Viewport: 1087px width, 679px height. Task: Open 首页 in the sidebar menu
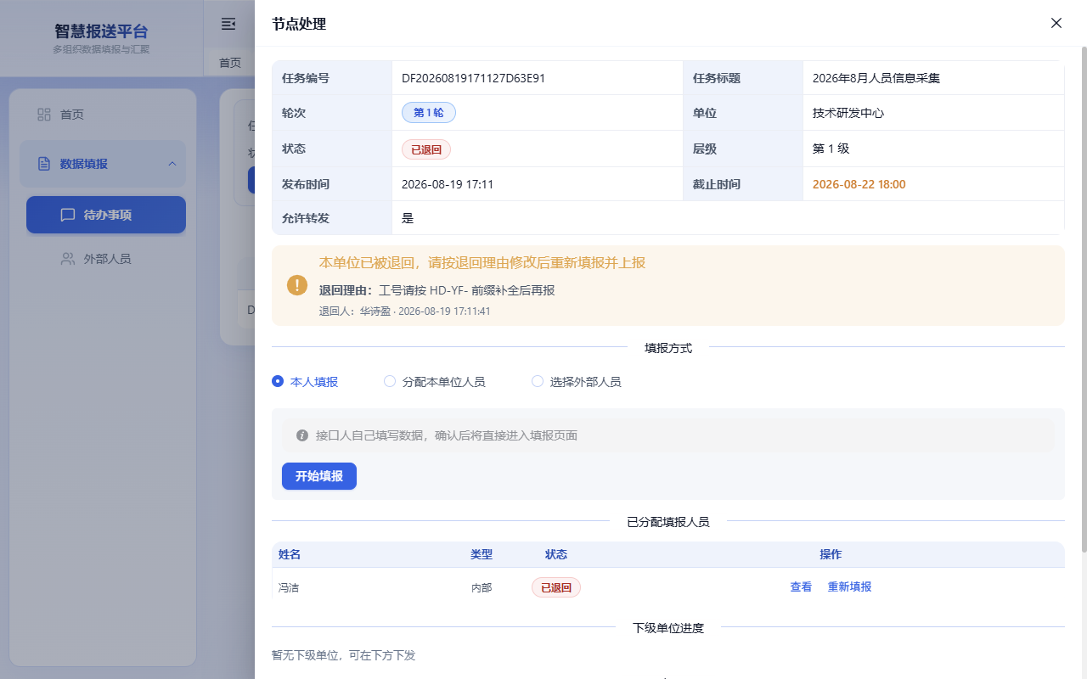pyautogui.click(x=103, y=115)
